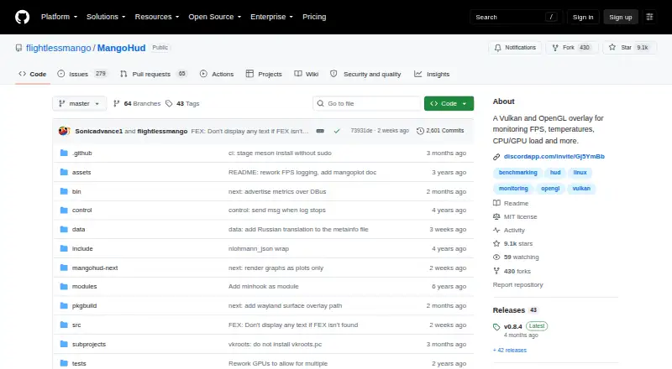Switch to the Projects tab
This screenshot has height=369, width=672.
pyautogui.click(x=264, y=74)
